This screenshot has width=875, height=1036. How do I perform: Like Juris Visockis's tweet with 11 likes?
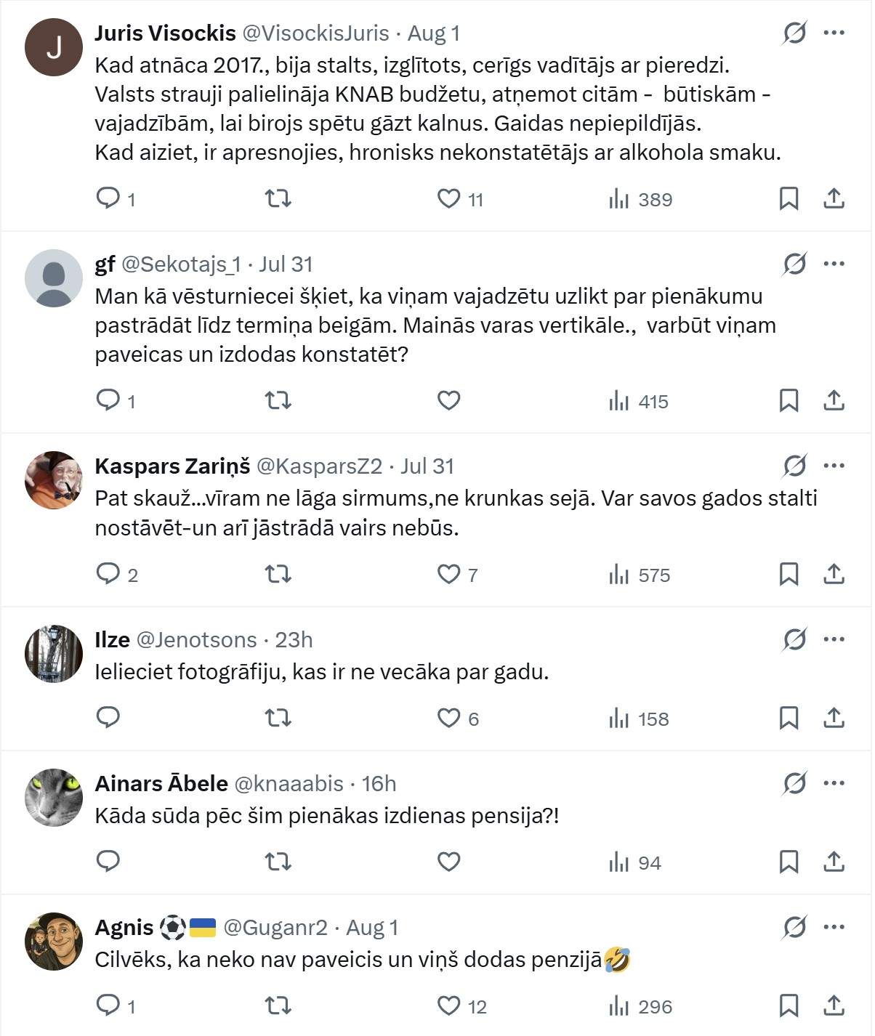(x=460, y=198)
